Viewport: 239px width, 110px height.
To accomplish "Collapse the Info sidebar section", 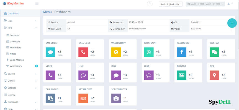I will (20, 28).
